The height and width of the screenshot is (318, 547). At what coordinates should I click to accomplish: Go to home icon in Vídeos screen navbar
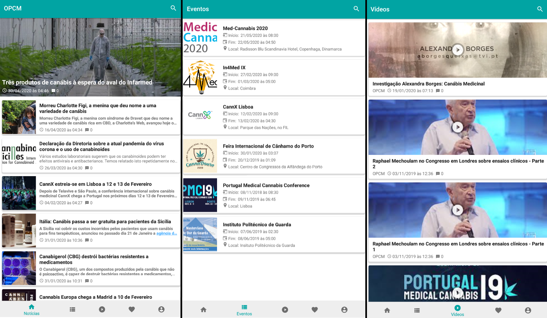[x=387, y=310]
